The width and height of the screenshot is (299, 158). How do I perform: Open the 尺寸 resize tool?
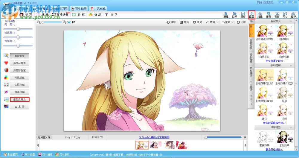(x=285, y=14)
